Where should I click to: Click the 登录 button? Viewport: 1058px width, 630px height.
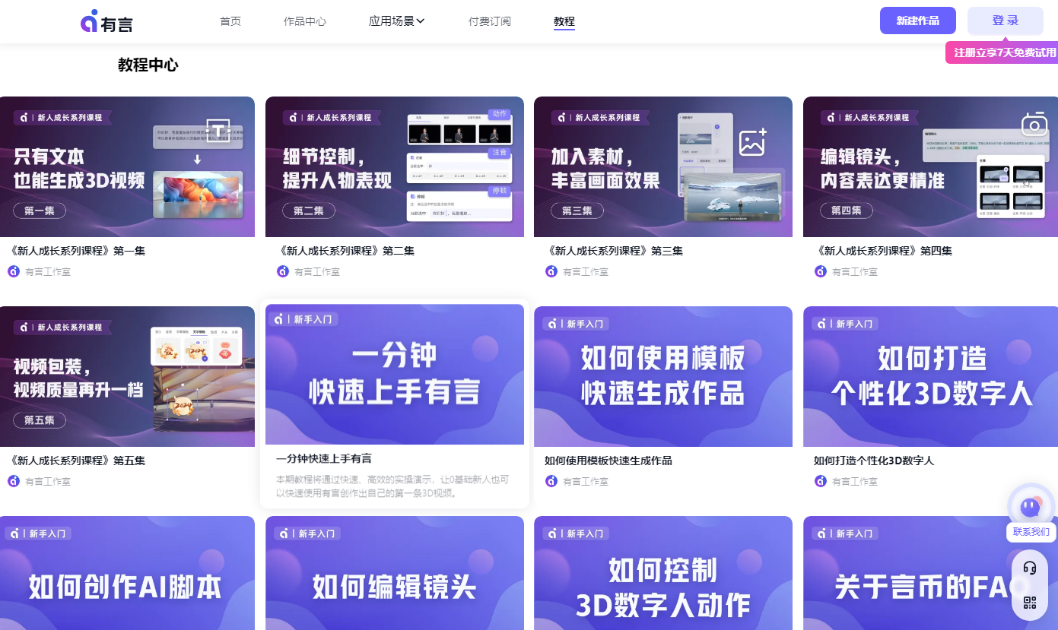coord(1006,21)
